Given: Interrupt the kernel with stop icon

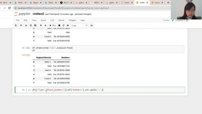Looking at the screenshot, I should click(x=59, y=25).
